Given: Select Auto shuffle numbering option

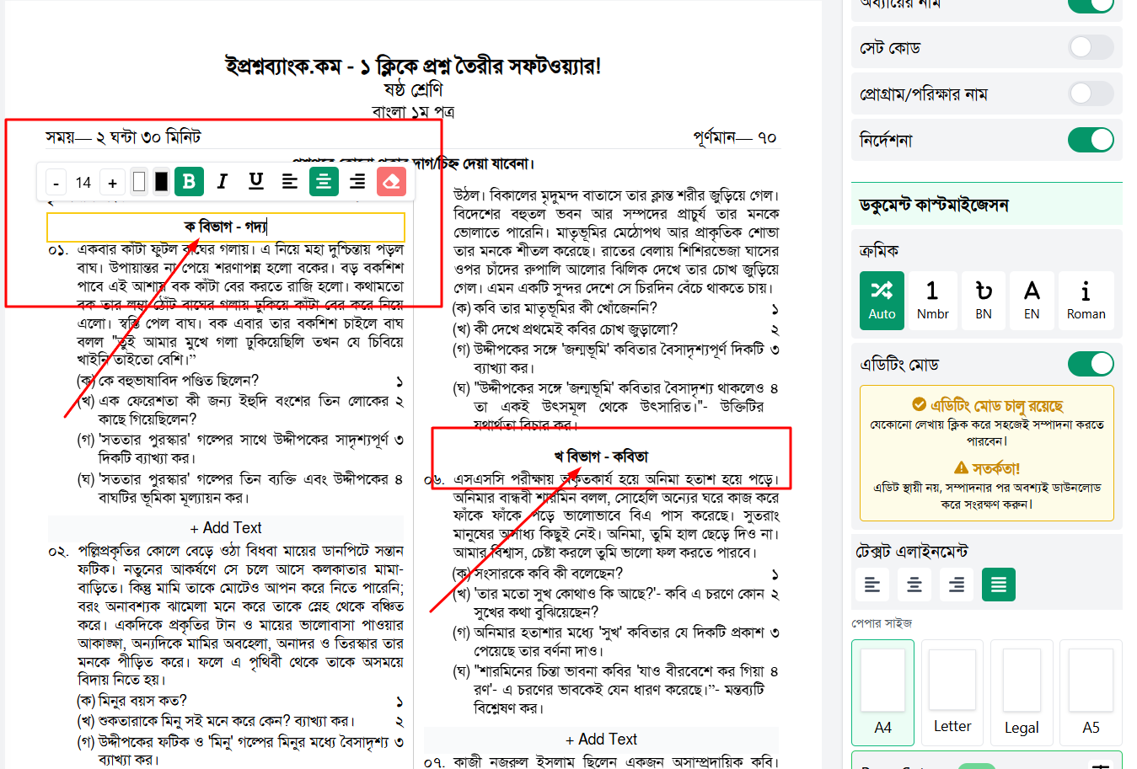Looking at the screenshot, I should (x=882, y=301).
